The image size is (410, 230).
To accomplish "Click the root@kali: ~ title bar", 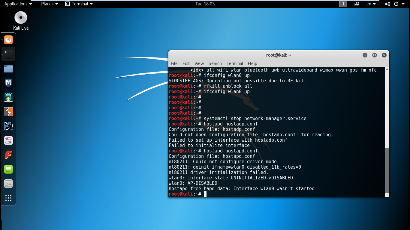I will click(x=279, y=55).
